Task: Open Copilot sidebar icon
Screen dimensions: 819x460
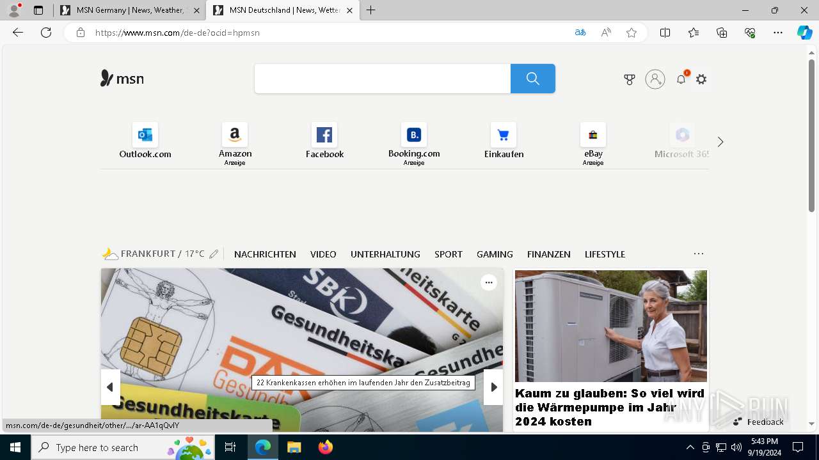Action: (x=804, y=33)
